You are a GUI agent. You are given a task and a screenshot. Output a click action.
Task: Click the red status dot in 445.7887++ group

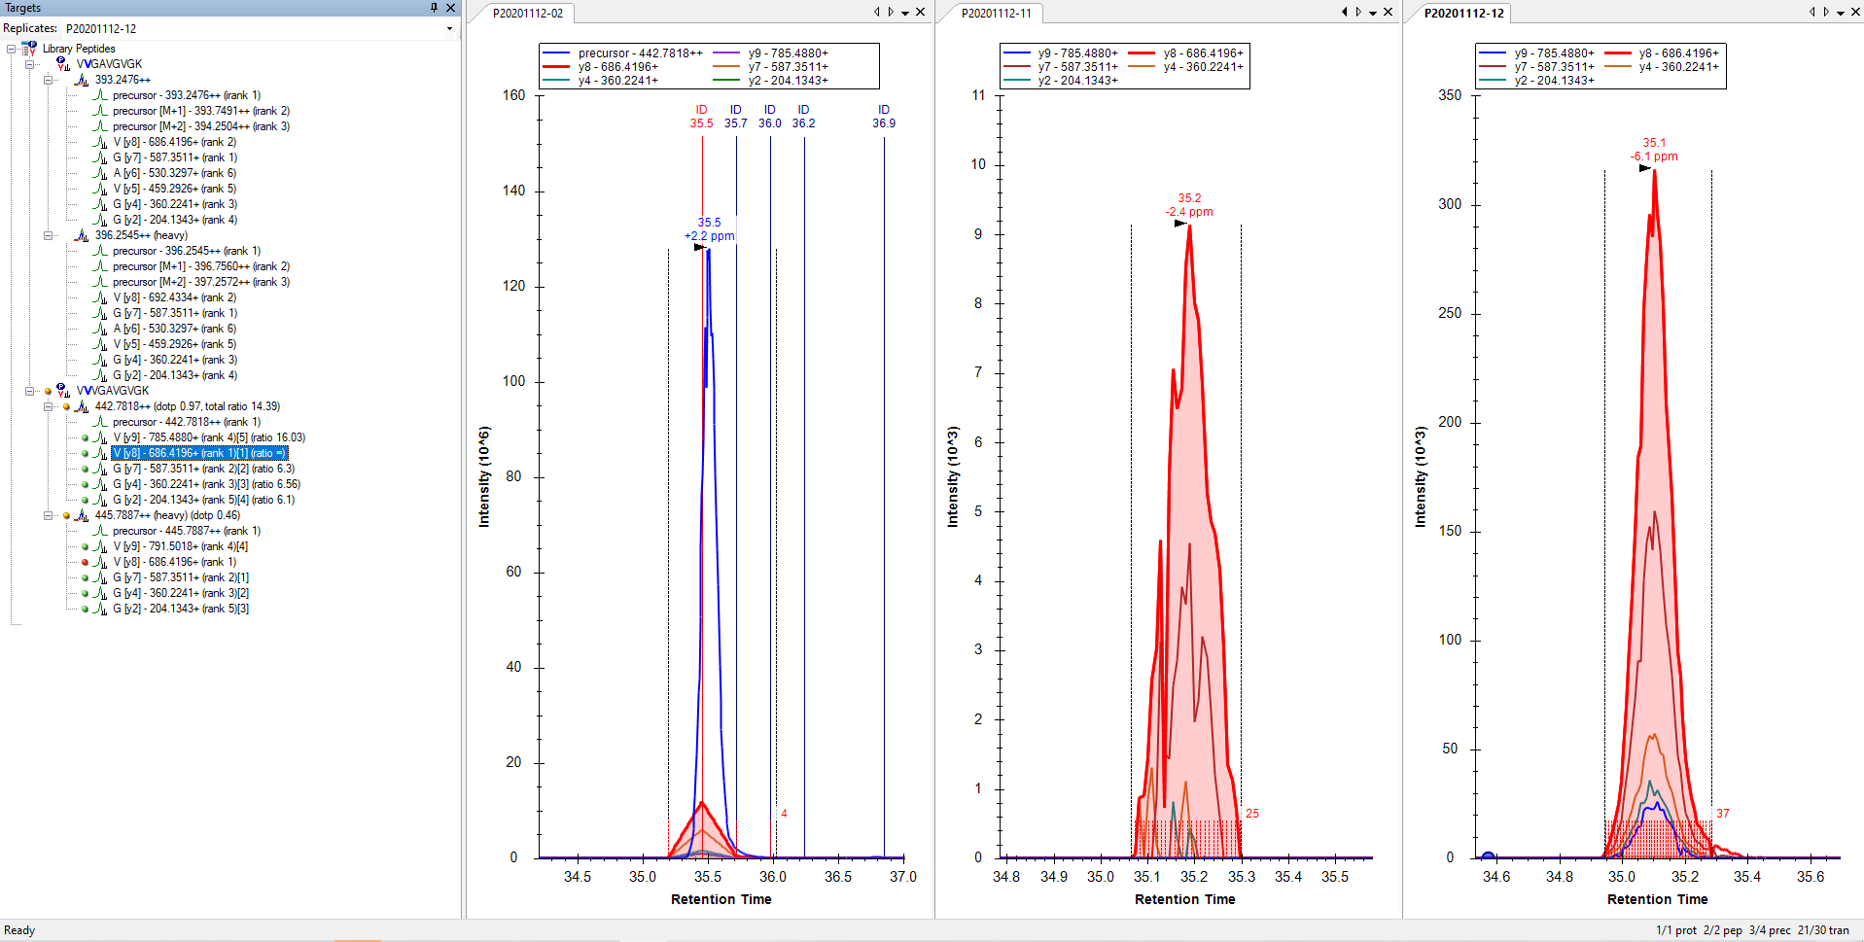(x=86, y=562)
